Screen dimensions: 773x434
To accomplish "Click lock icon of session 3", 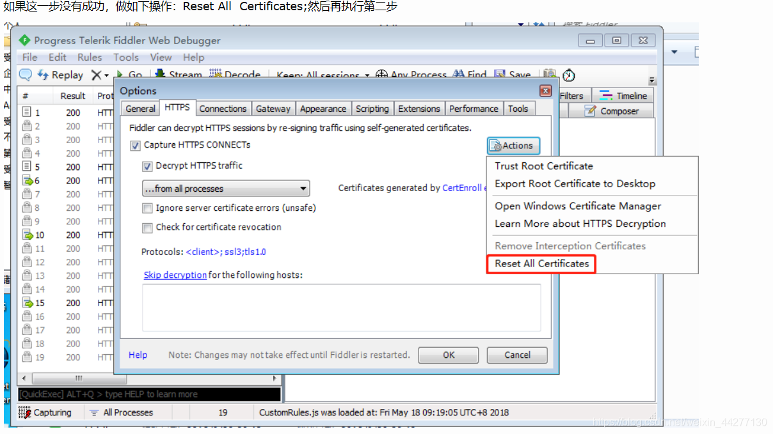I will tap(27, 140).
